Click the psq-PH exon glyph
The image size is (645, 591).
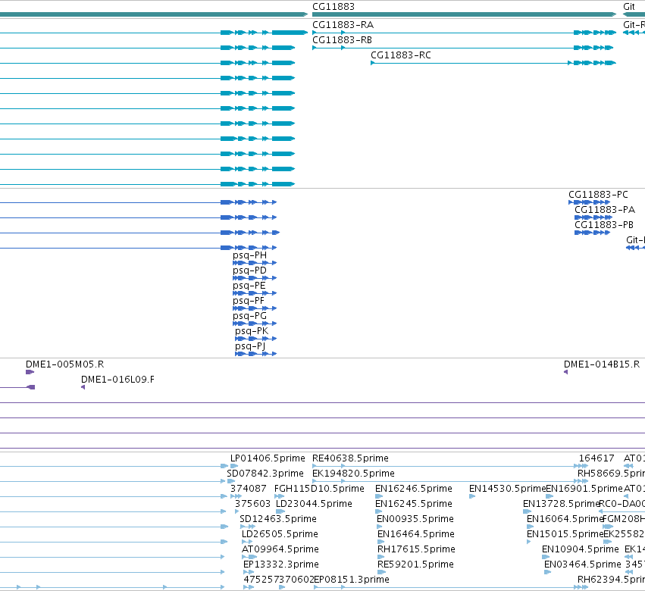255,263
